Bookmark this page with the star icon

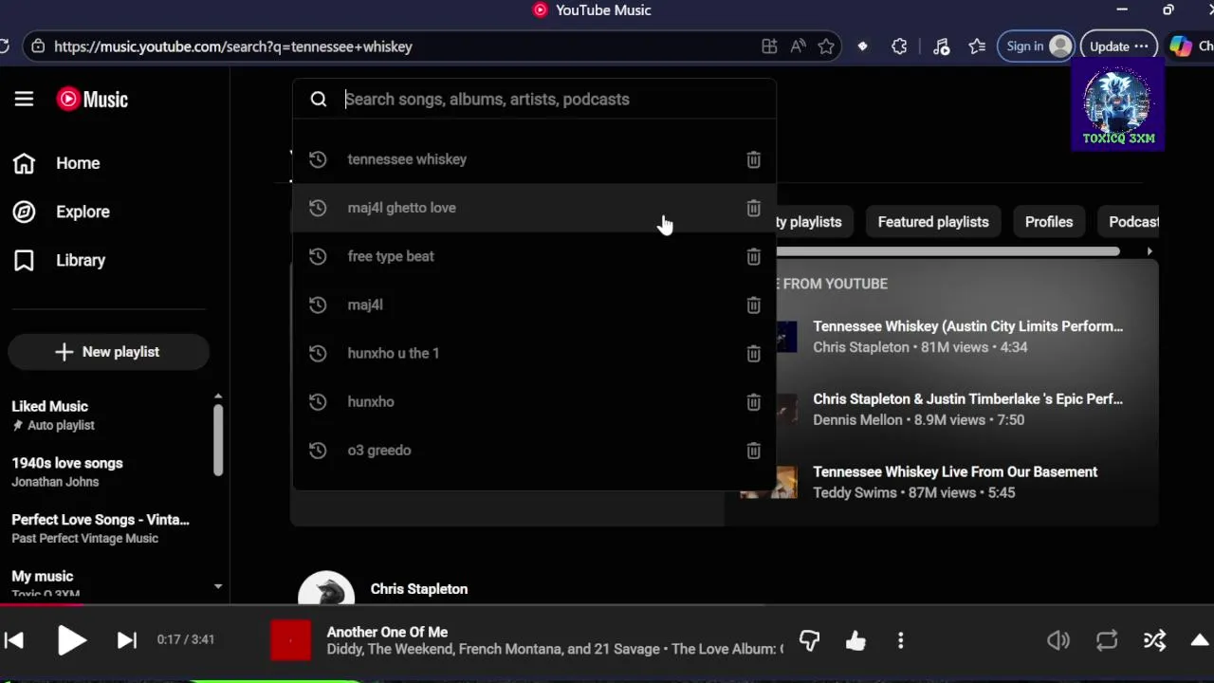click(x=826, y=46)
